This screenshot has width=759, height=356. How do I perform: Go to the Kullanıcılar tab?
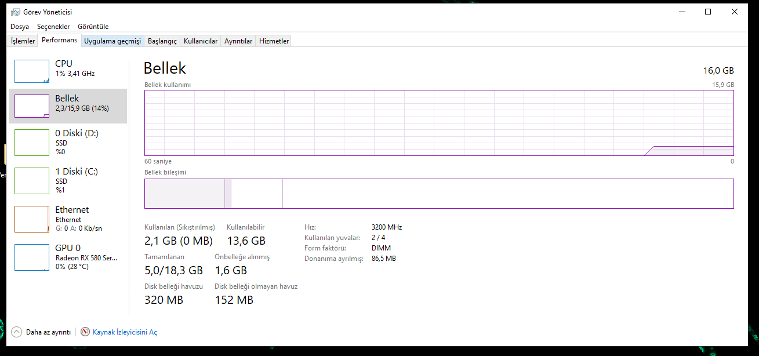point(201,41)
